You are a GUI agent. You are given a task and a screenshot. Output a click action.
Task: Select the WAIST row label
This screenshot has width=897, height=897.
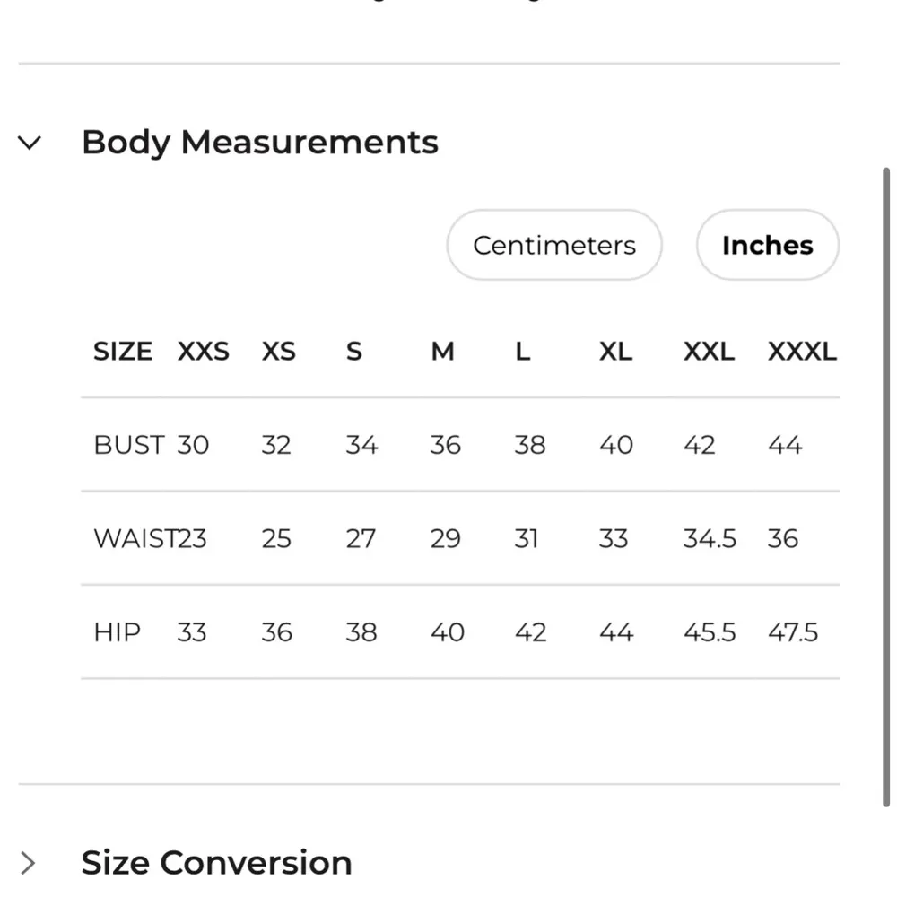(x=135, y=539)
